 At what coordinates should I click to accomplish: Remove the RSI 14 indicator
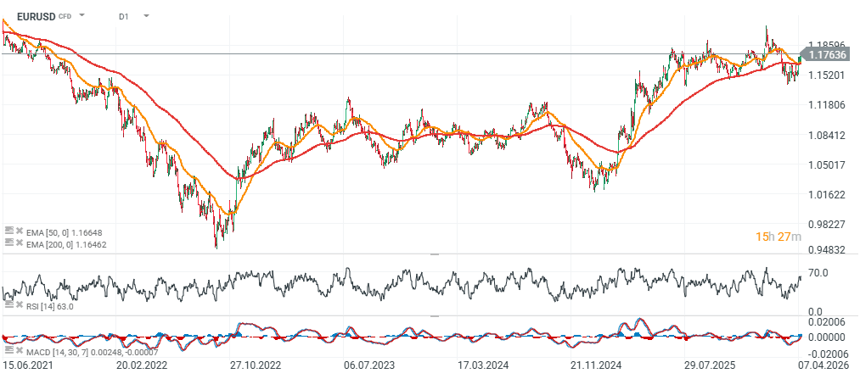19,305
